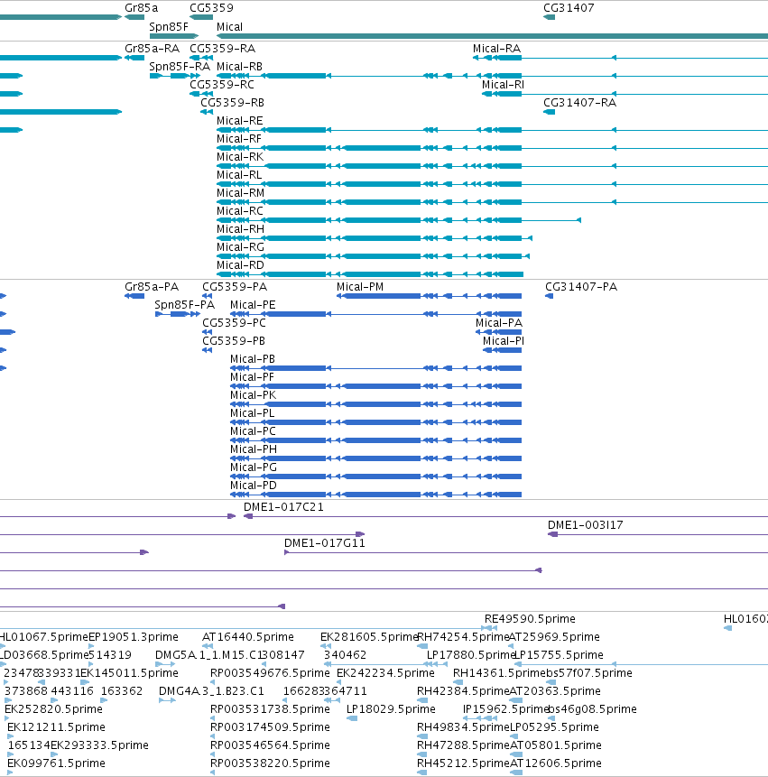Click the Mical-RK transcript label
This screenshot has height=777, width=768.
click(240, 157)
